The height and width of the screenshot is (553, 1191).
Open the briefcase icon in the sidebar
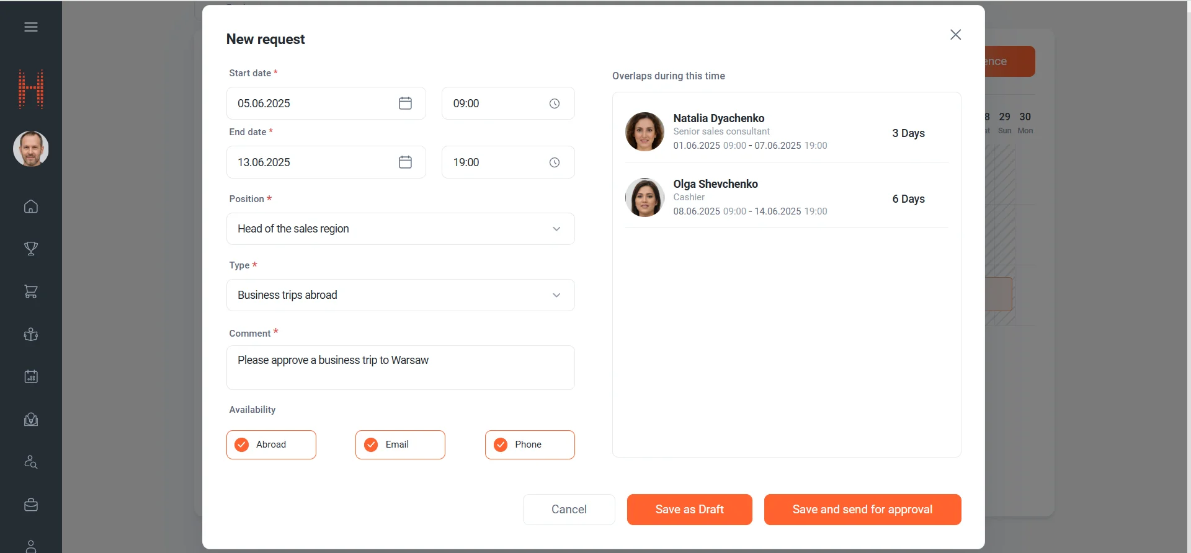pos(31,505)
